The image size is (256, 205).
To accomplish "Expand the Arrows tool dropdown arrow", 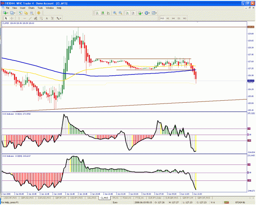I will (61, 18).
